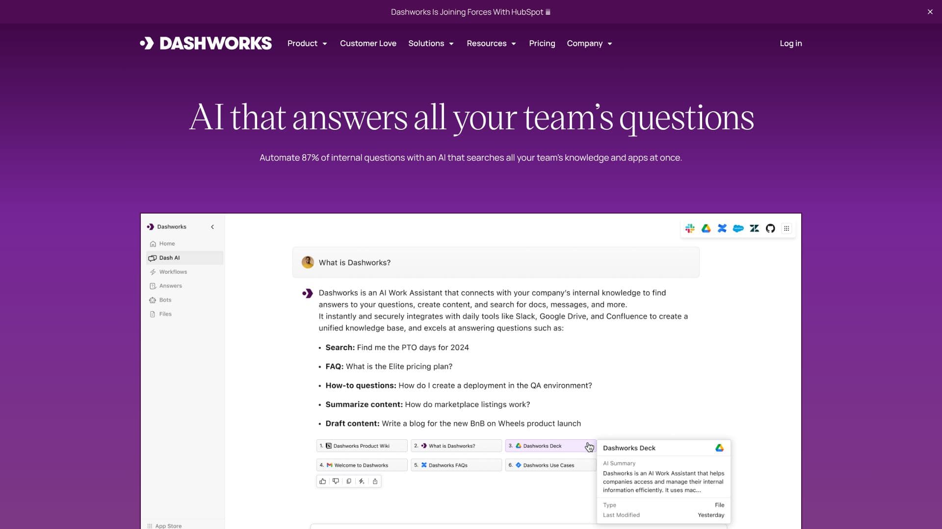Expand the Solutions dropdown menu

click(431, 43)
